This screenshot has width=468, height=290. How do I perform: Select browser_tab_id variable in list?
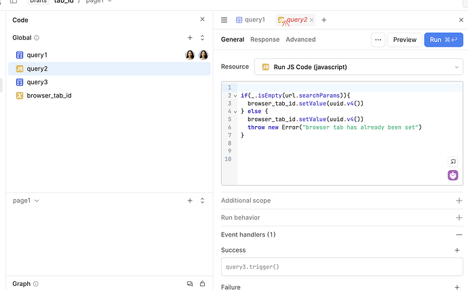[x=109, y=96]
